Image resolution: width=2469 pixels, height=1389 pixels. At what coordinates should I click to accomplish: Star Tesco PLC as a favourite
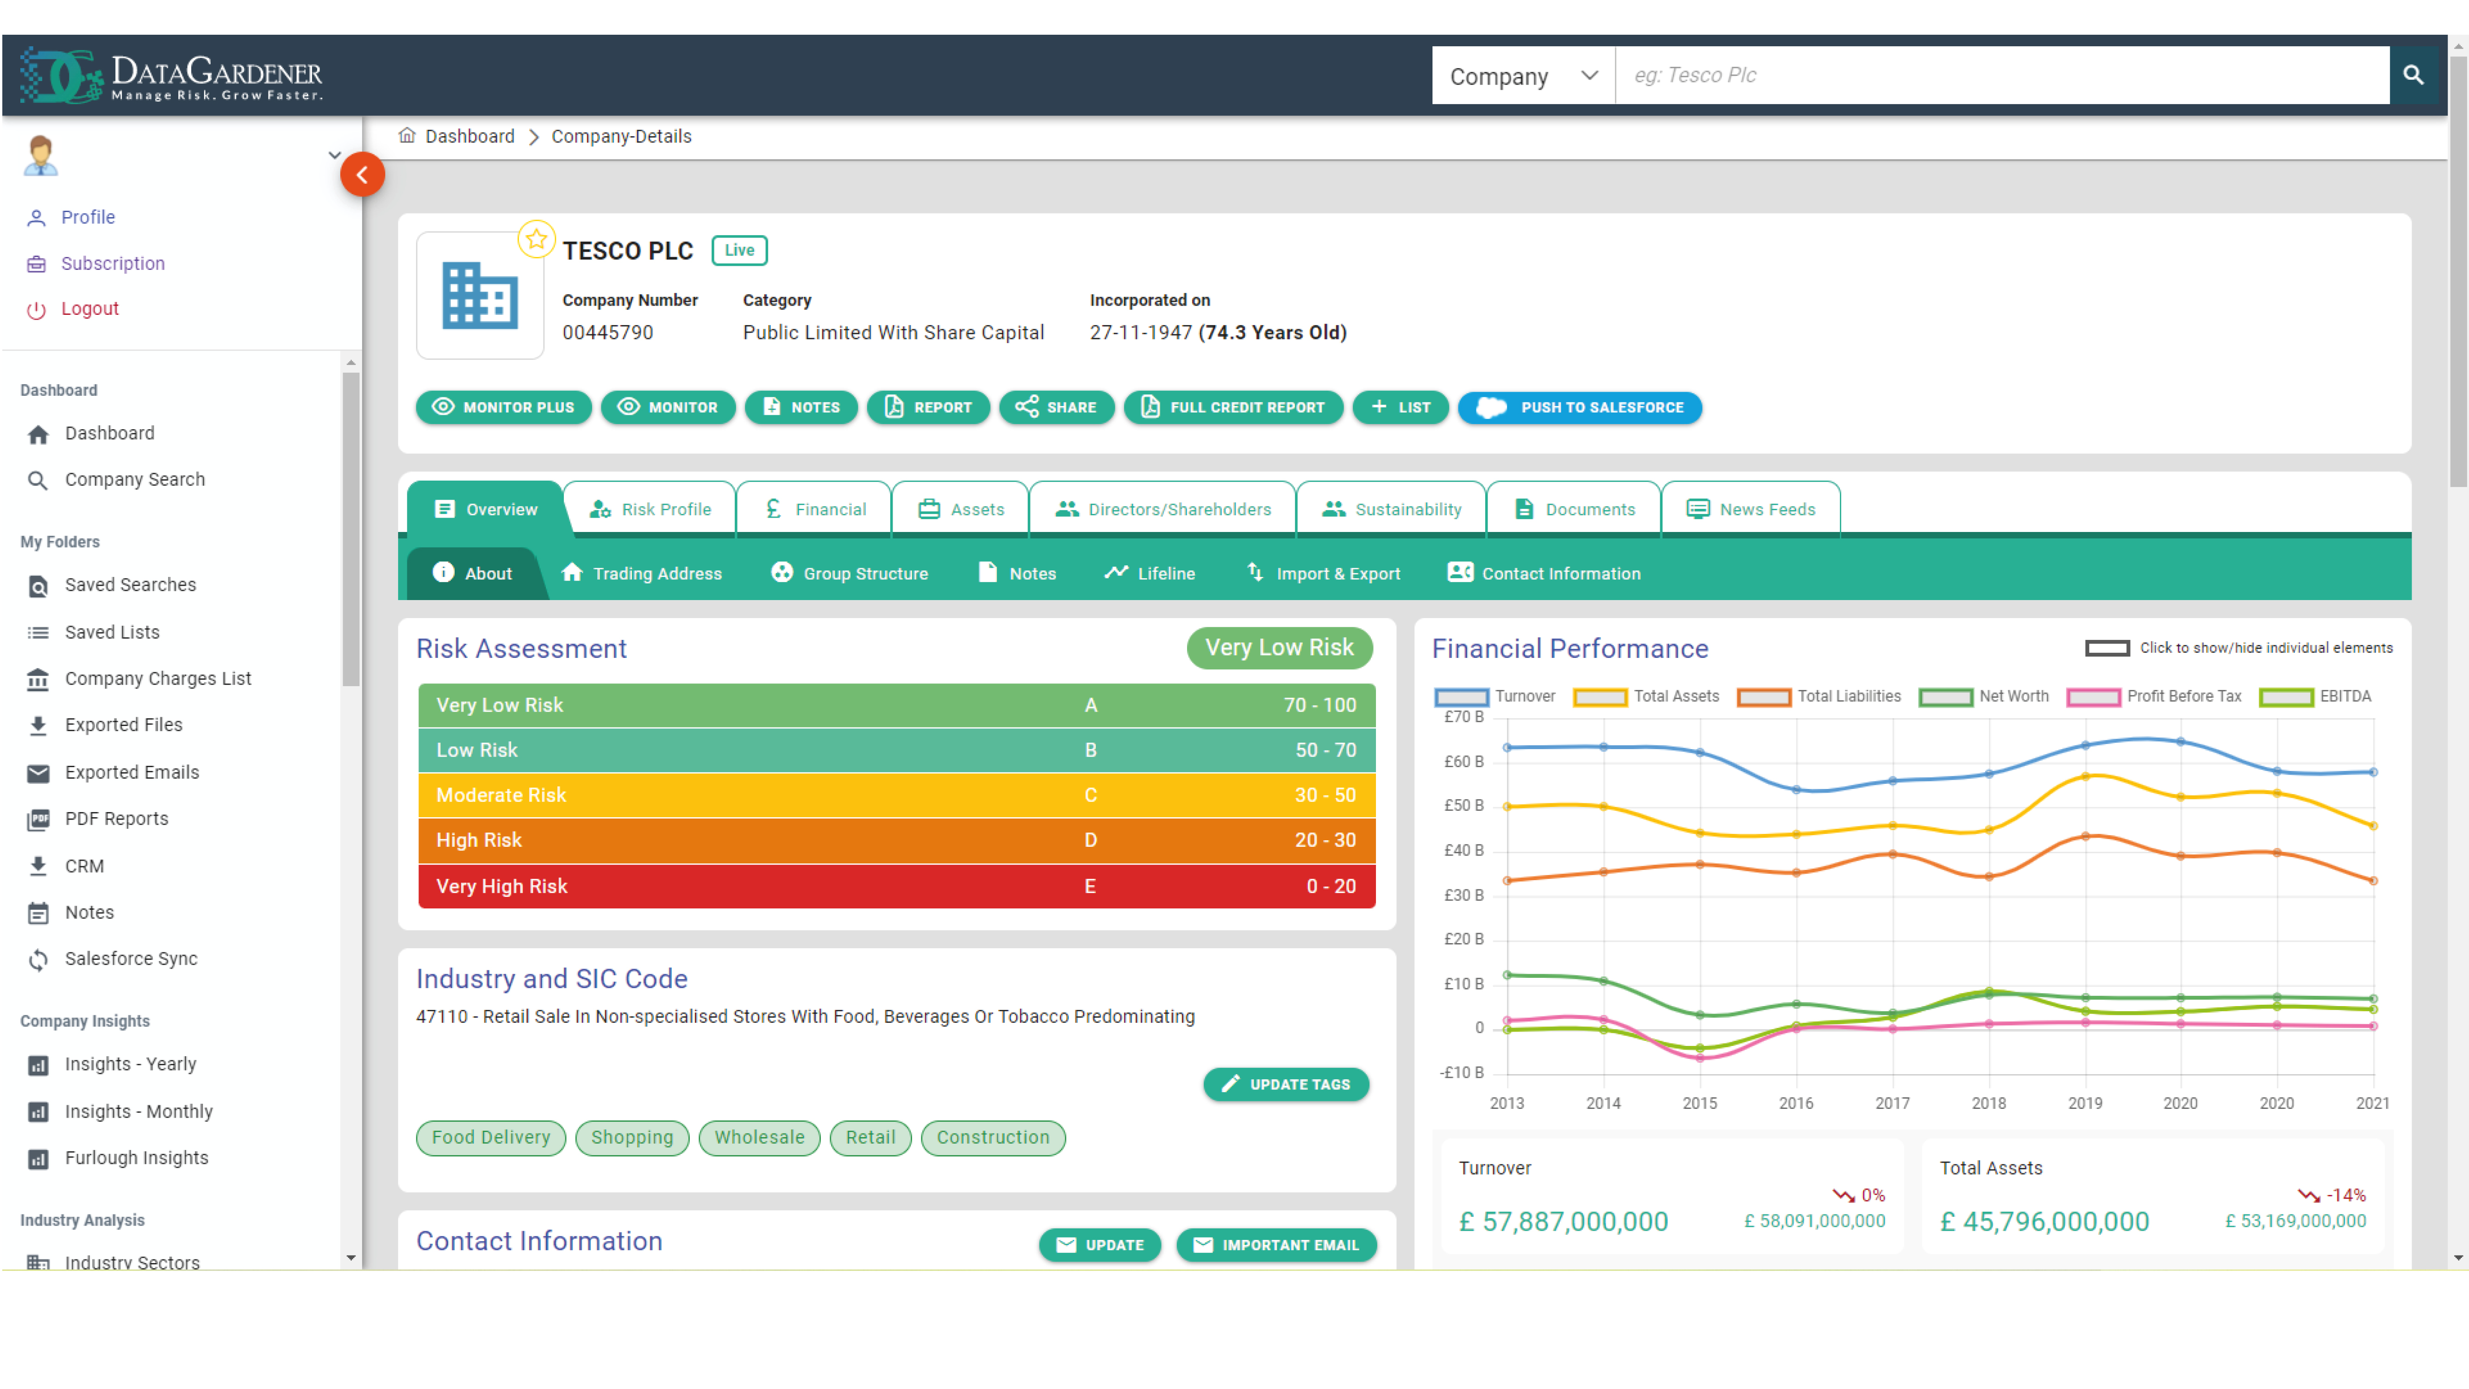(x=536, y=240)
